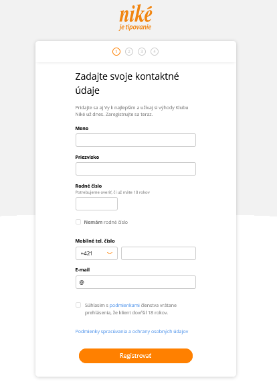Screen dimensions: 277x382
Task: Select registration step 1 indicator
Action: (x=116, y=52)
